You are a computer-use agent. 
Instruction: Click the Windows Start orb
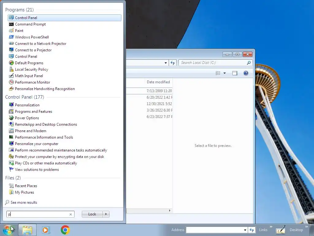coord(8,230)
